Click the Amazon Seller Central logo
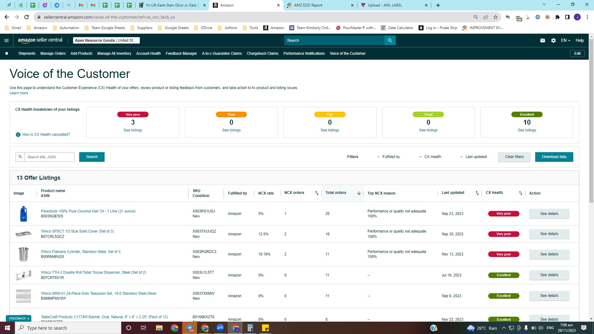The image size is (594, 334). 40,40
